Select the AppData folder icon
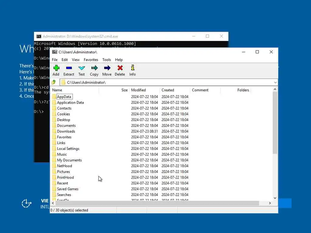 coord(54,97)
